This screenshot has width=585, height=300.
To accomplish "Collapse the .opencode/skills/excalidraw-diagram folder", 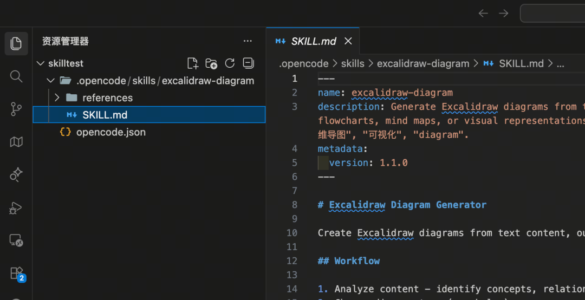I will coord(51,81).
